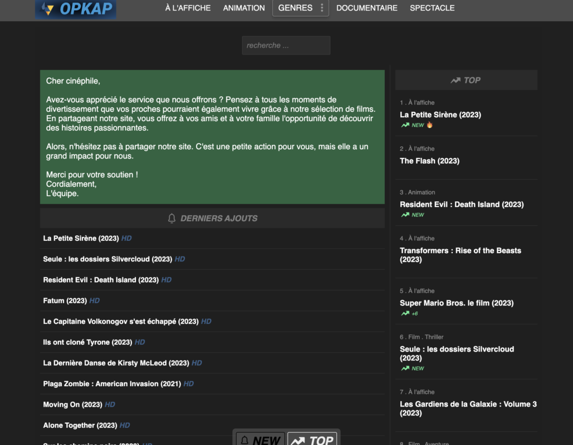Click the bell icon beside Derniers Ajouts
The height and width of the screenshot is (445, 573).
(x=172, y=218)
